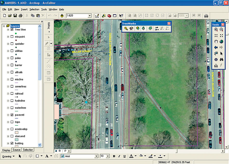229x164 pixels.
Task: Expand the Arial font name dropdown
Action: tap(96, 156)
